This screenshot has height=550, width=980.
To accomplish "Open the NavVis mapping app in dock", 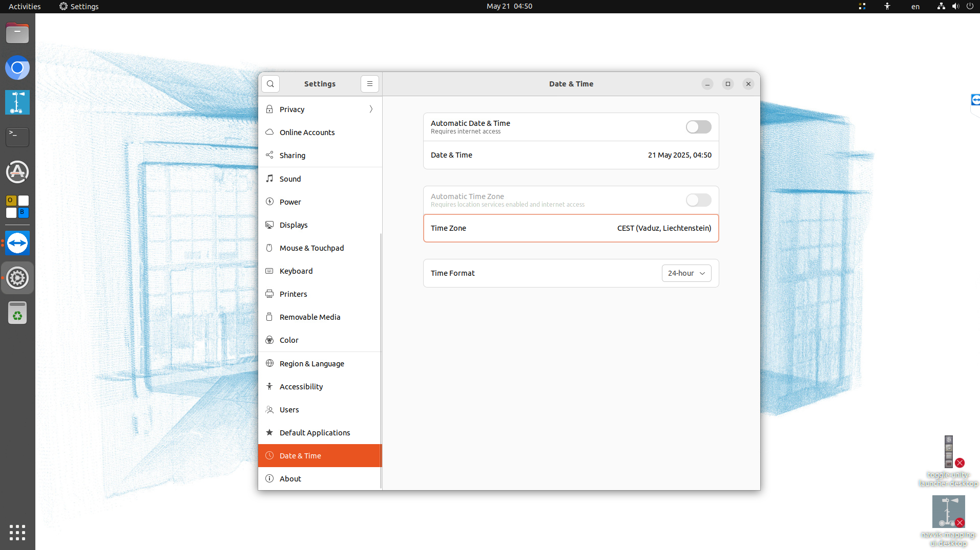I will 17,102.
